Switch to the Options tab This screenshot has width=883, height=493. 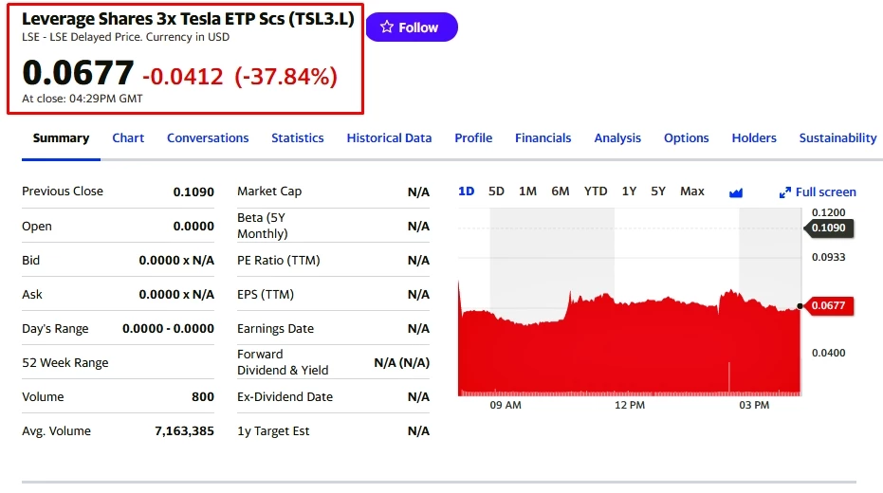click(687, 138)
